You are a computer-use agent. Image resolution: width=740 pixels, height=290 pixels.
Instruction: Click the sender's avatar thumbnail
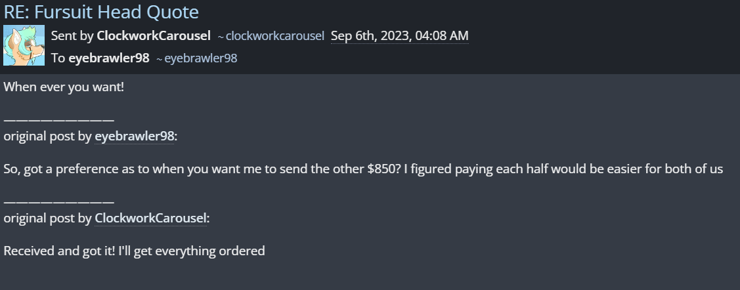[x=24, y=45]
